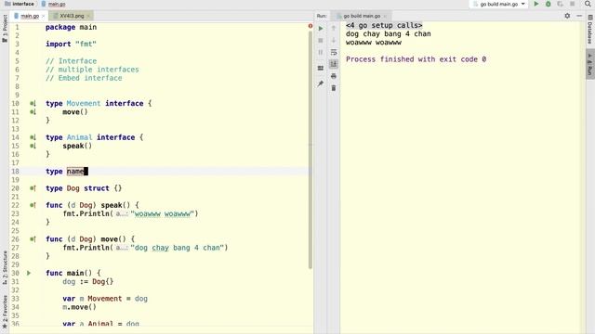
Task: Click 'm.move()' call on line 34
Action: [79, 307]
